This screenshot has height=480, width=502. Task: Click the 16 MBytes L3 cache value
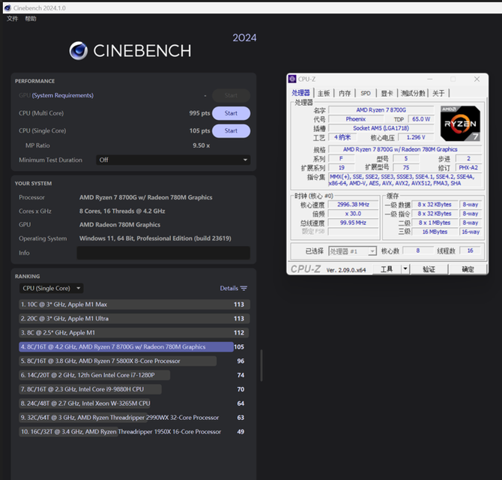point(435,232)
